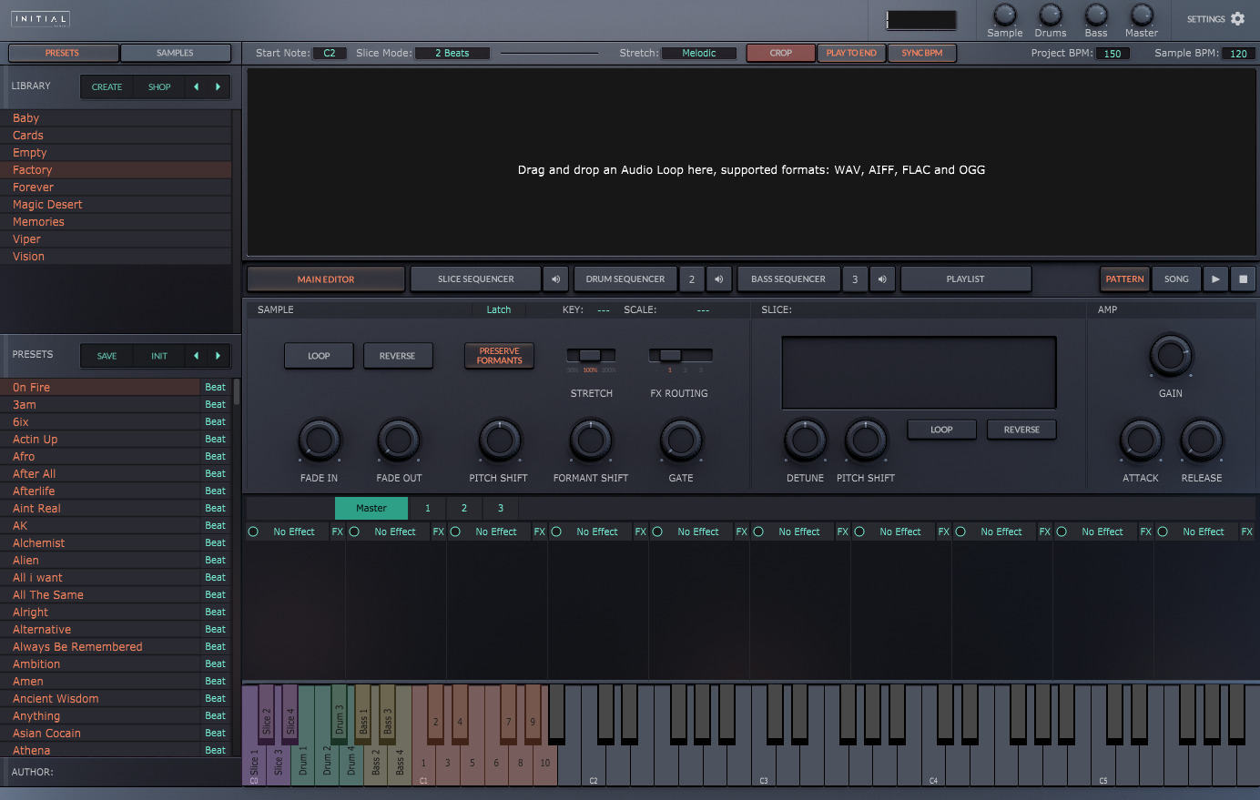This screenshot has width=1260, height=800.
Task: Open the Start Note C2 selector
Action: click(329, 53)
